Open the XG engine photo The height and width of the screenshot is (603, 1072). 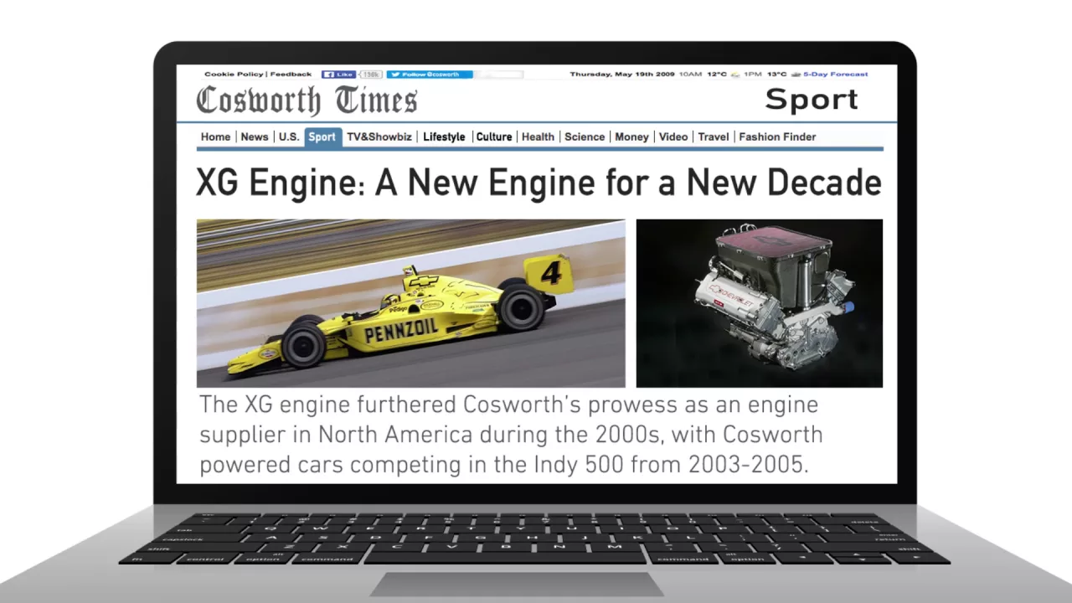tap(760, 303)
